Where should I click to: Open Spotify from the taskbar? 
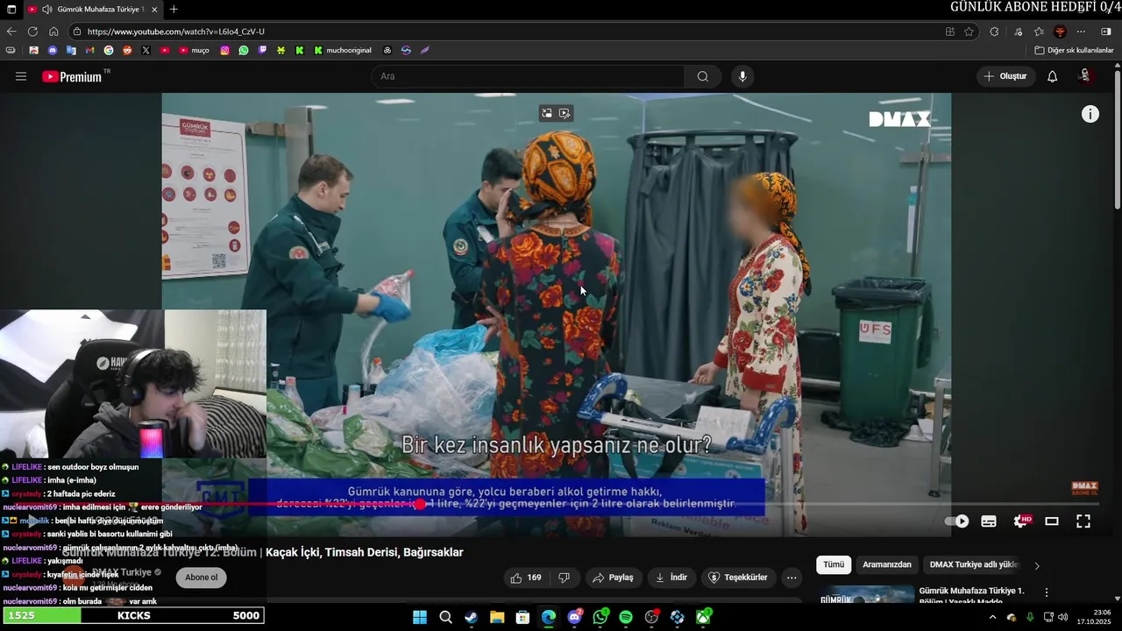(626, 617)
